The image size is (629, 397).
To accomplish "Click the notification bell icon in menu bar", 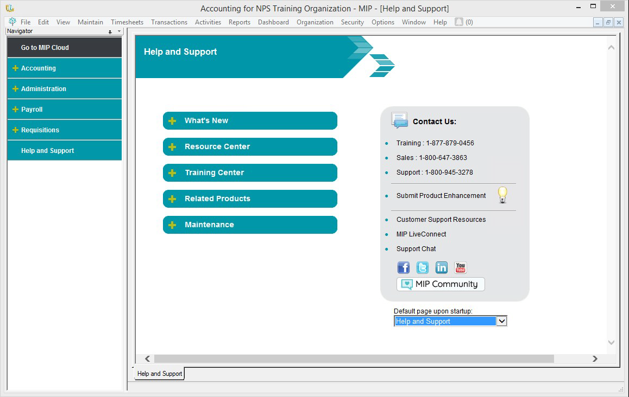I will (458, 22).
